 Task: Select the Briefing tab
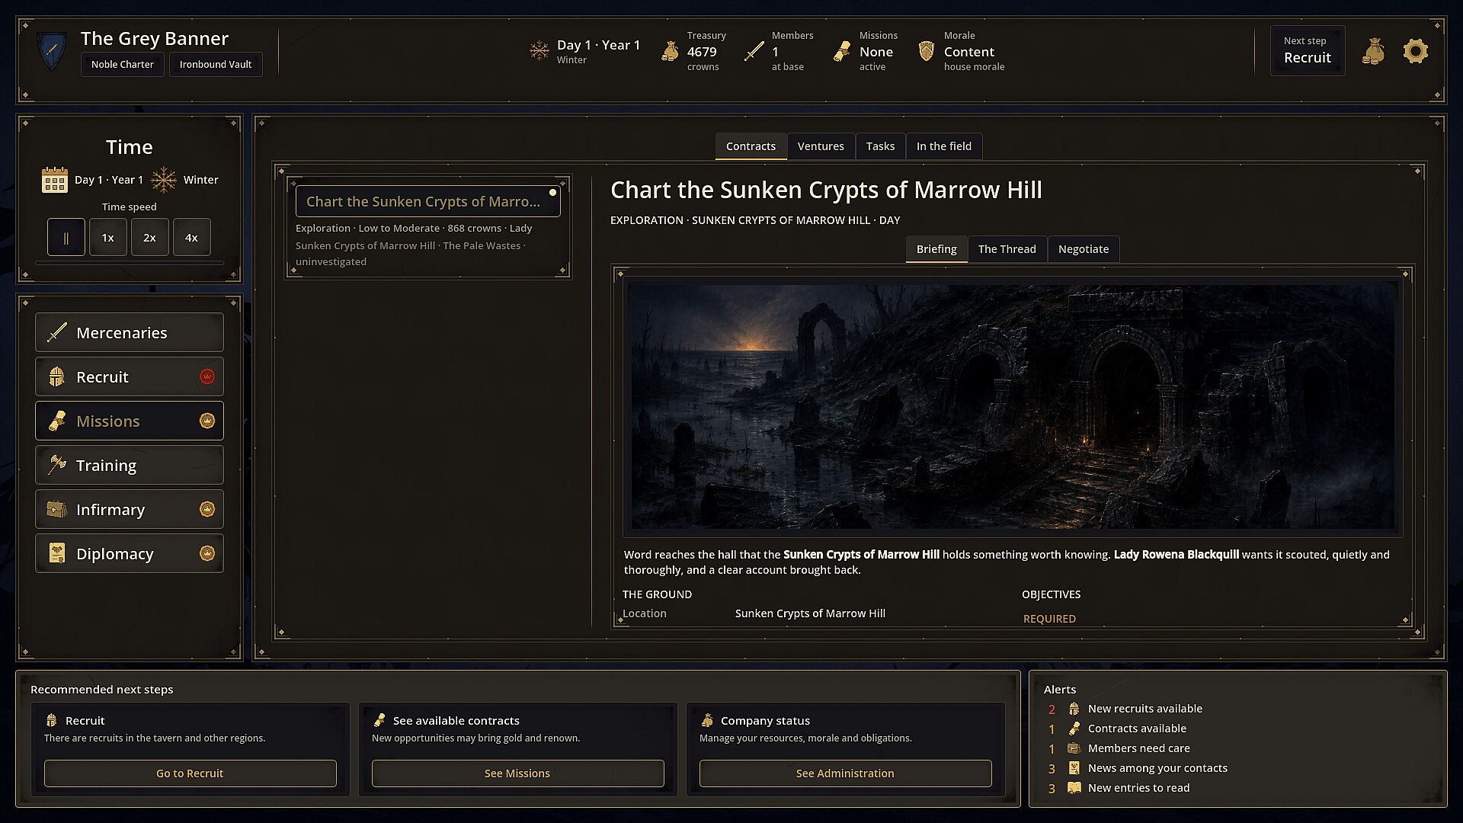(936, 249)
